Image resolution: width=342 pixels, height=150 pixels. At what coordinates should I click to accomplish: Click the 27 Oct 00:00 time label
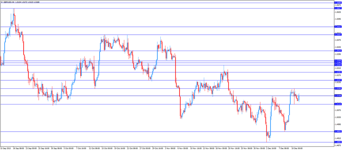pyautogui.click(x=144, y=149)
